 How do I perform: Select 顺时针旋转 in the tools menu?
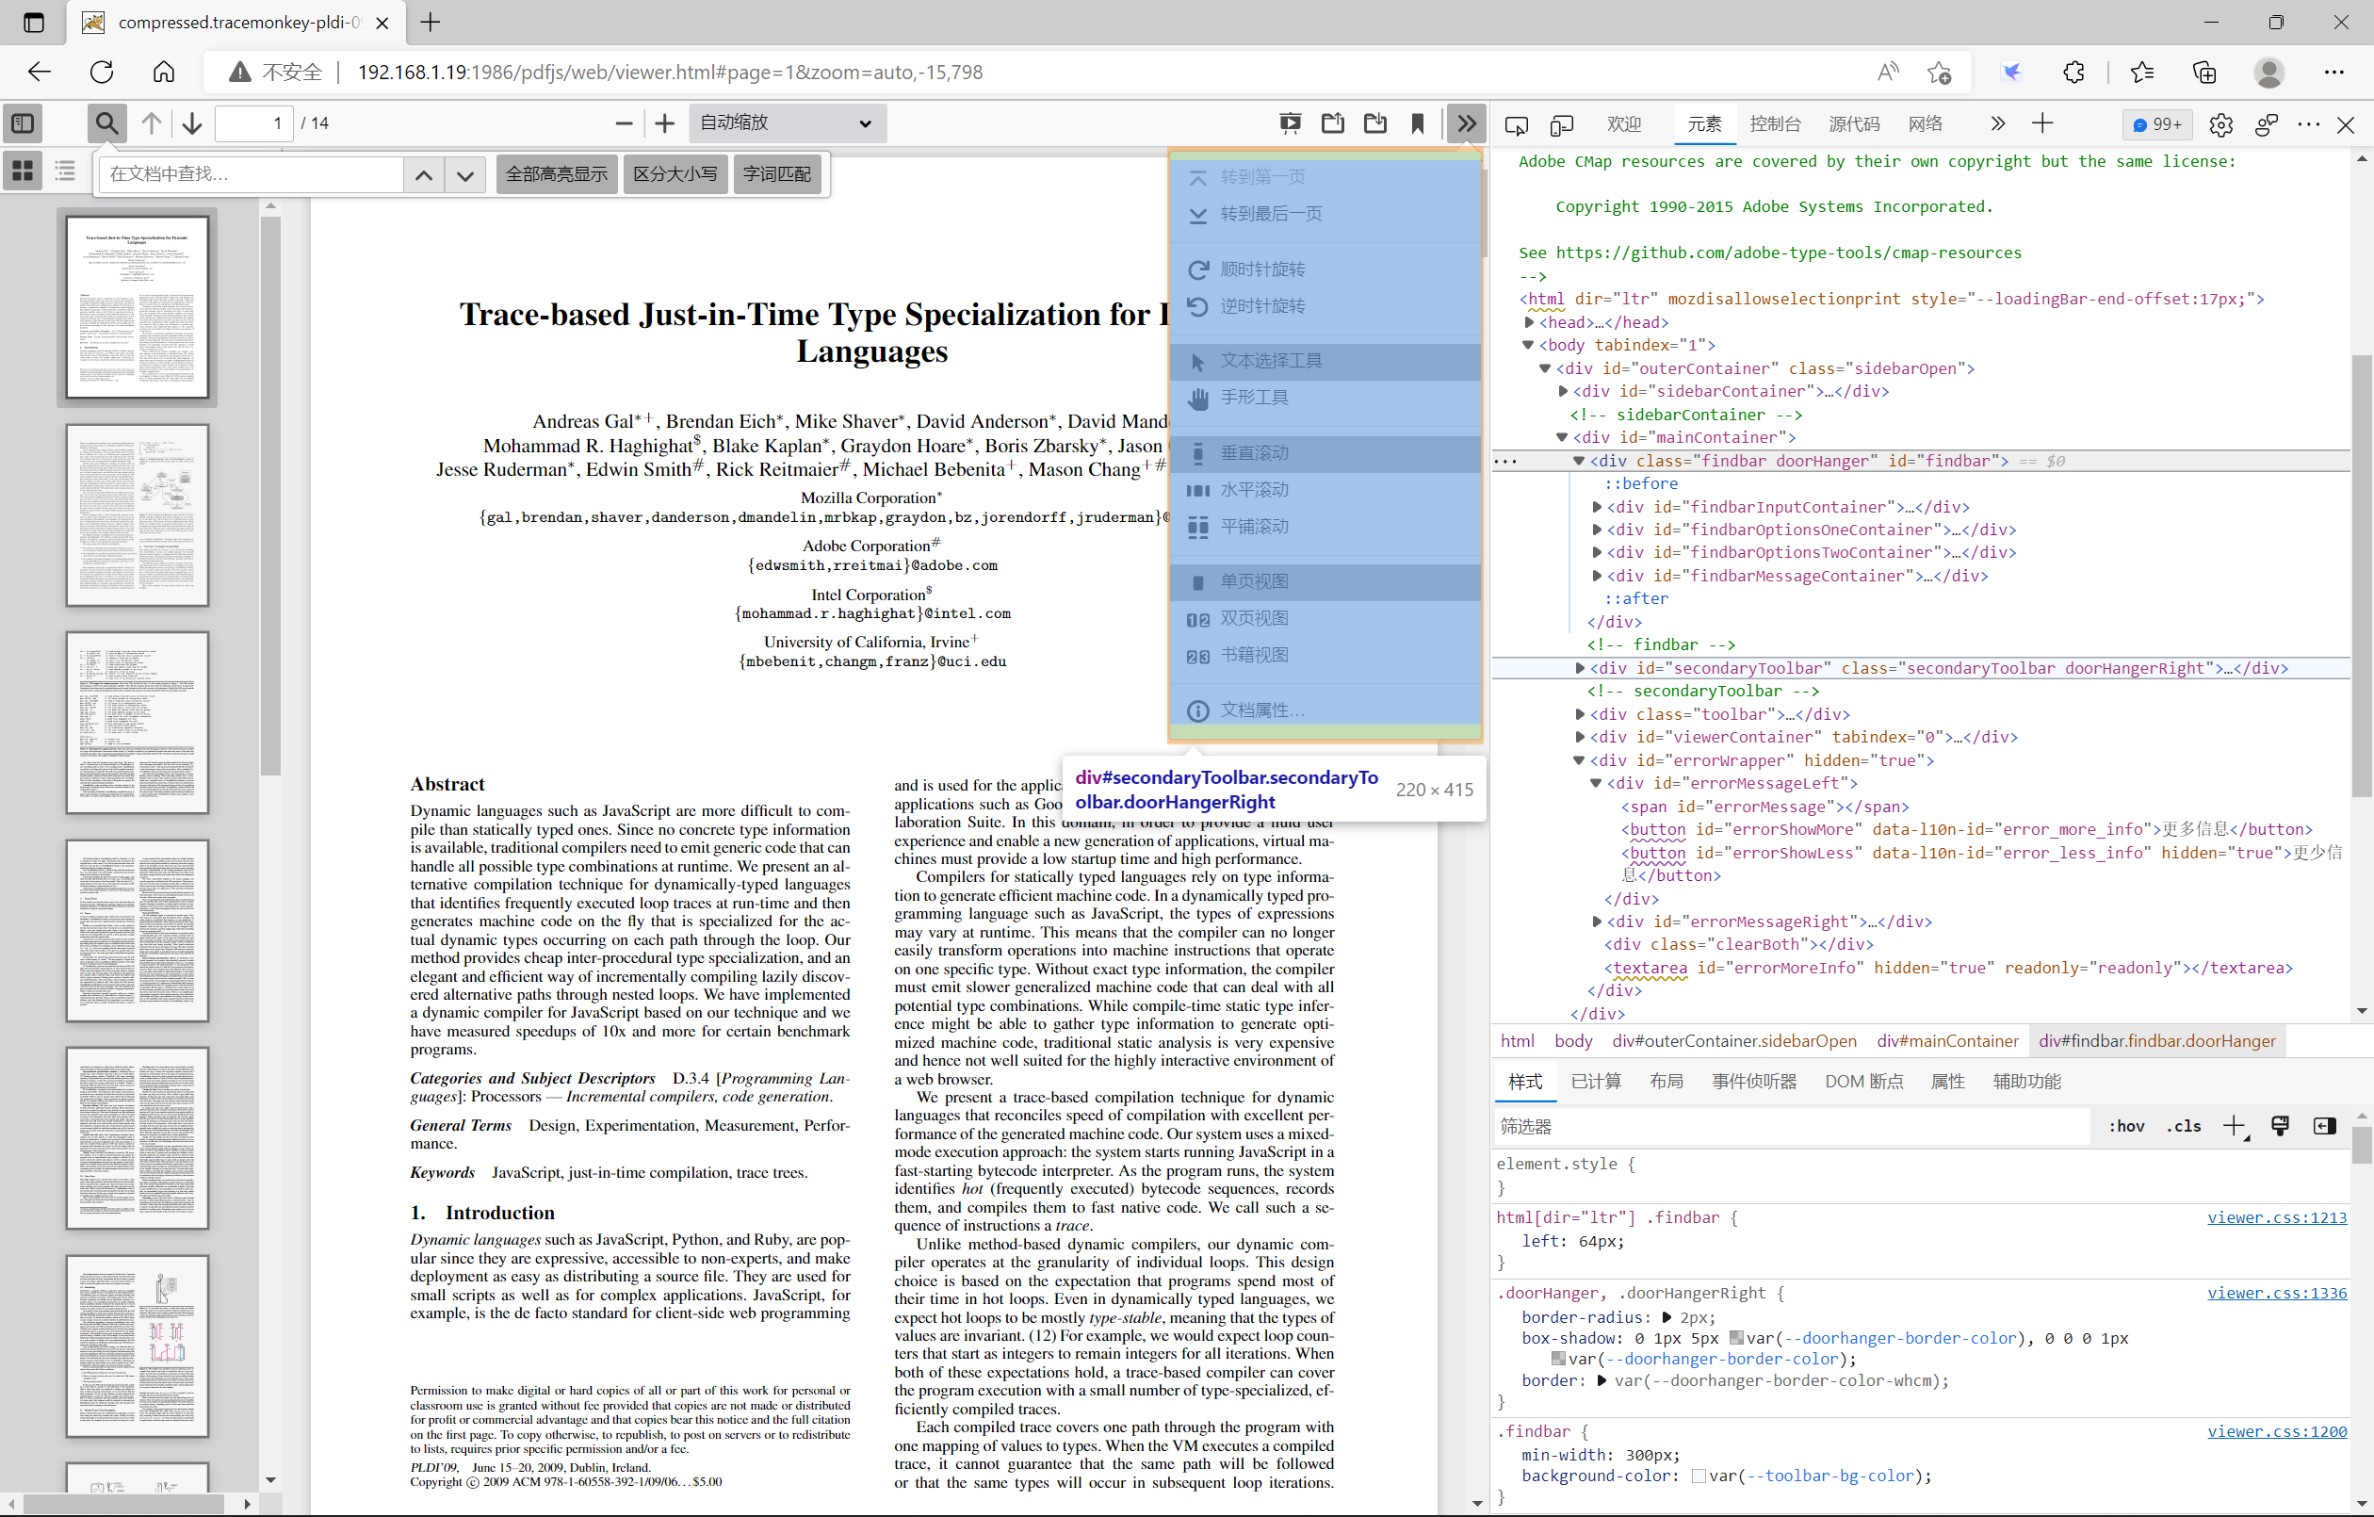point(1262,269)
